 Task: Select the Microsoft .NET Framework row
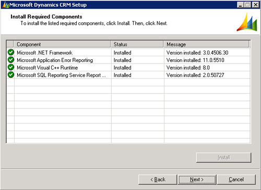tap(128, 53)
